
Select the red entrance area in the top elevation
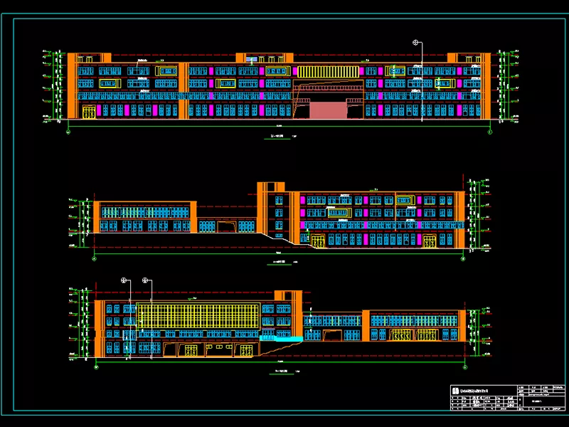coord(327,110)
